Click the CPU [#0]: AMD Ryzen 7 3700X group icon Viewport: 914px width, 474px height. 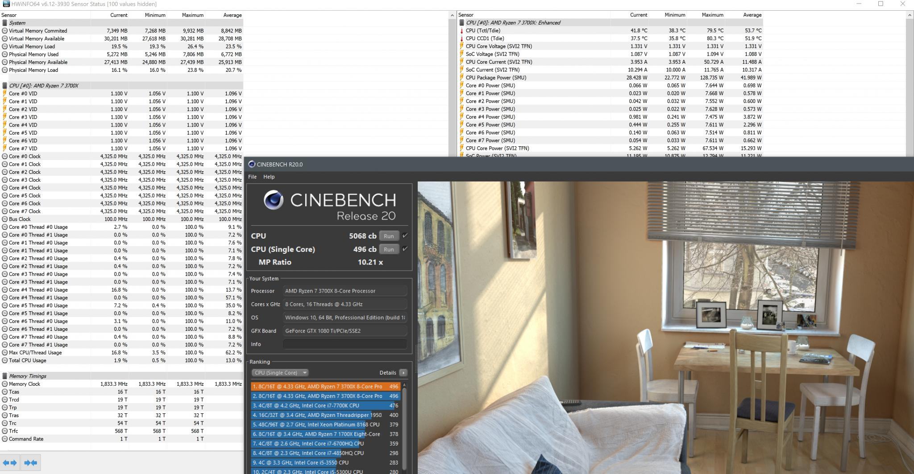(x=4, y=86)
